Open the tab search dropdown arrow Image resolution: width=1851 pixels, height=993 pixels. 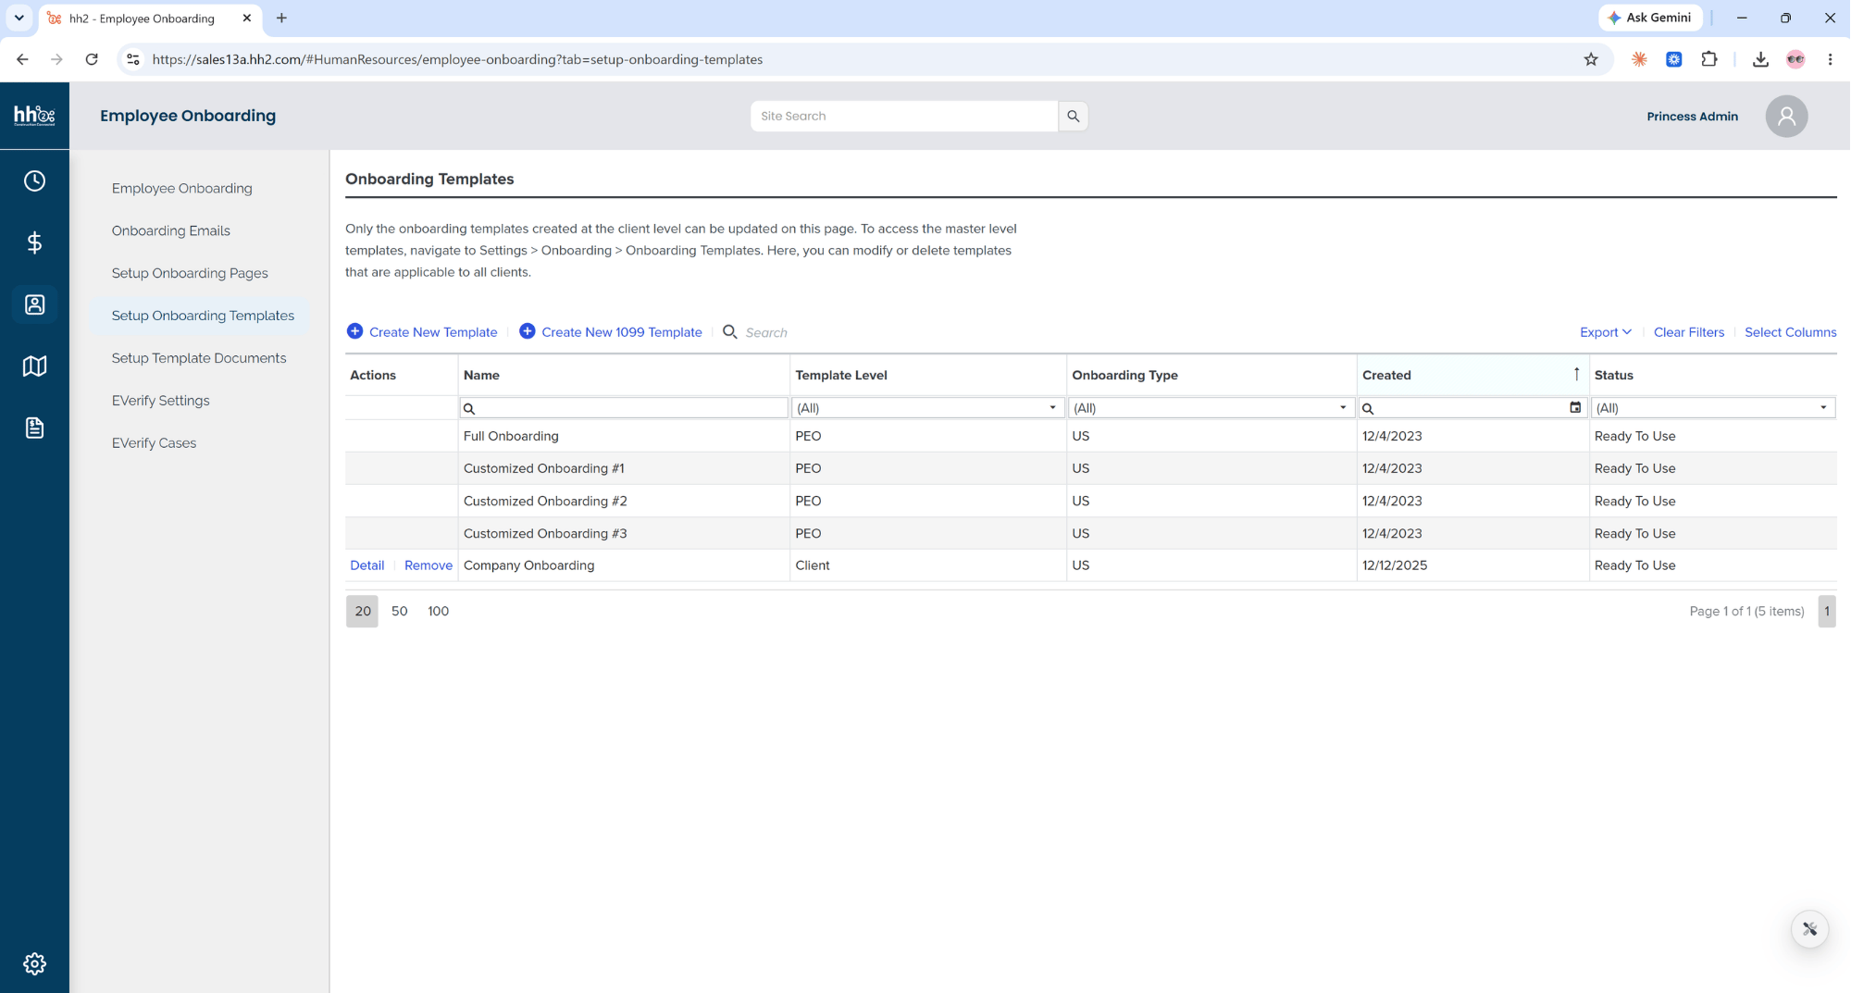pyautogui.click(x=19, y=18)
